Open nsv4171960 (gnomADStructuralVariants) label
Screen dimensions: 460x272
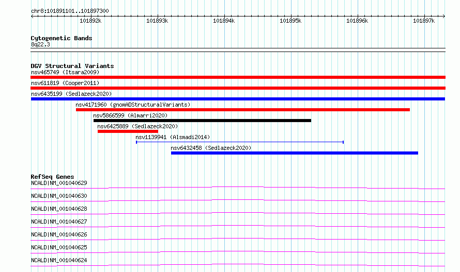point(133,105)
